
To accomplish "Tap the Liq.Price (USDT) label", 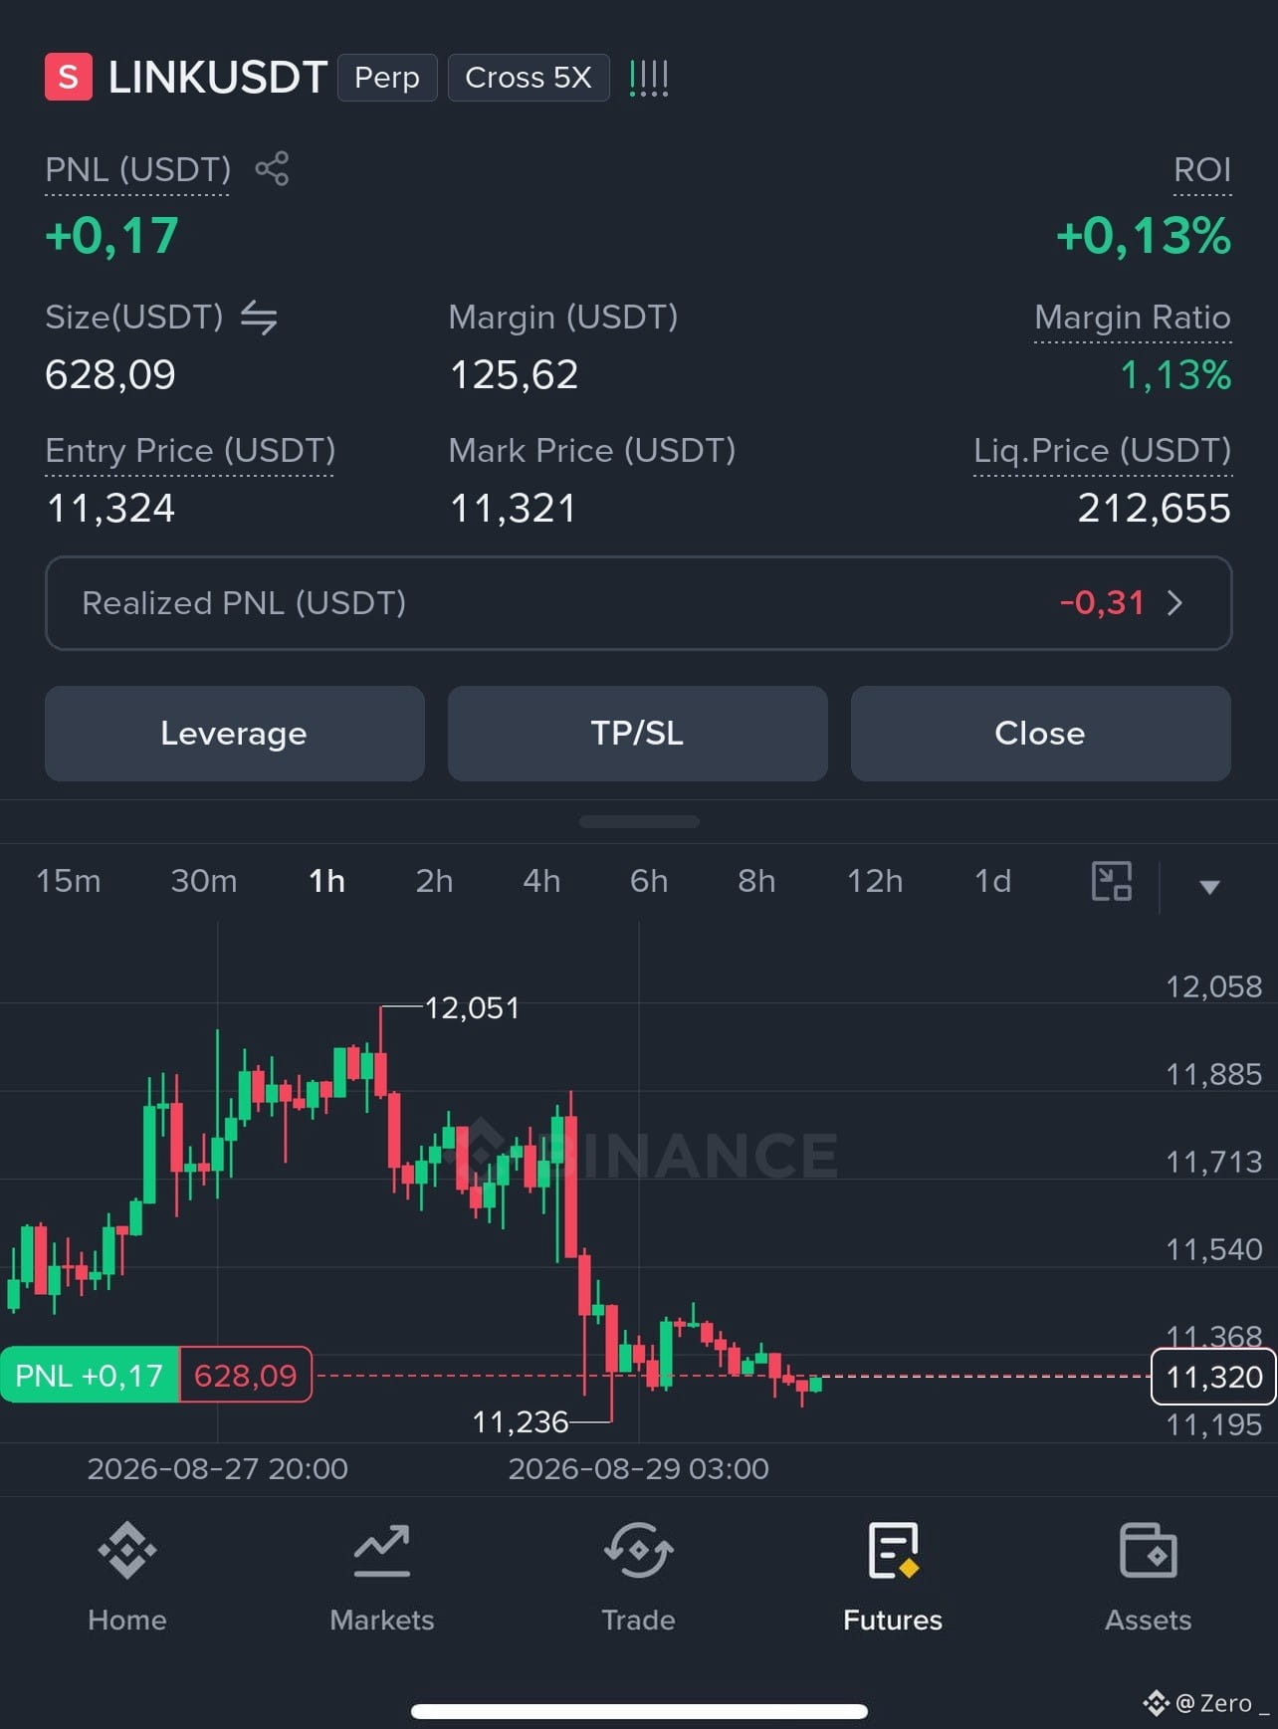I will (1103, 451).
